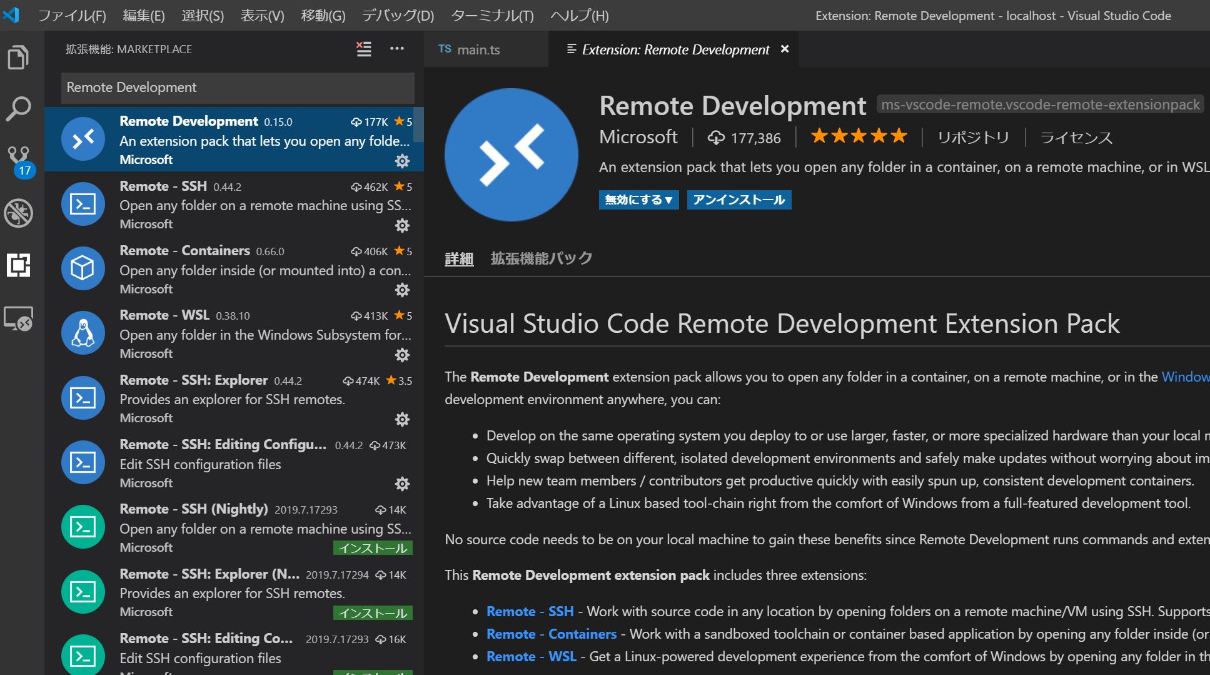This screenshot has width=1210, height=675.
Task: Open the 移動(G) menu
Action: click(323, 16)
